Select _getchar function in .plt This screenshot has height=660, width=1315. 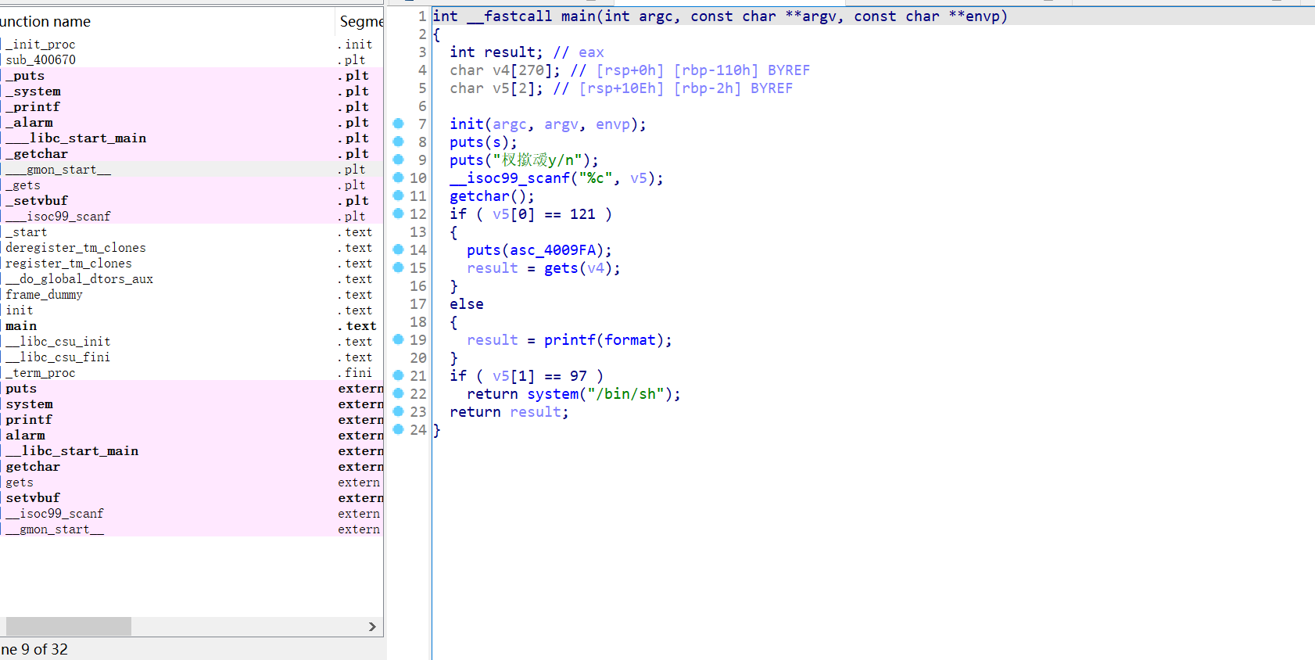(192, 154)
